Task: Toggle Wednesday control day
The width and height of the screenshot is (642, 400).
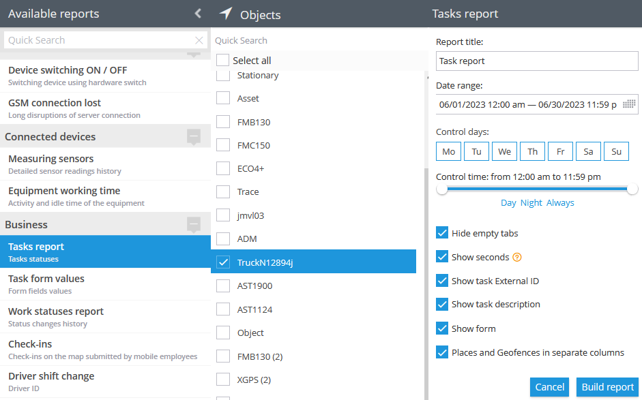Action: [504, 151]
